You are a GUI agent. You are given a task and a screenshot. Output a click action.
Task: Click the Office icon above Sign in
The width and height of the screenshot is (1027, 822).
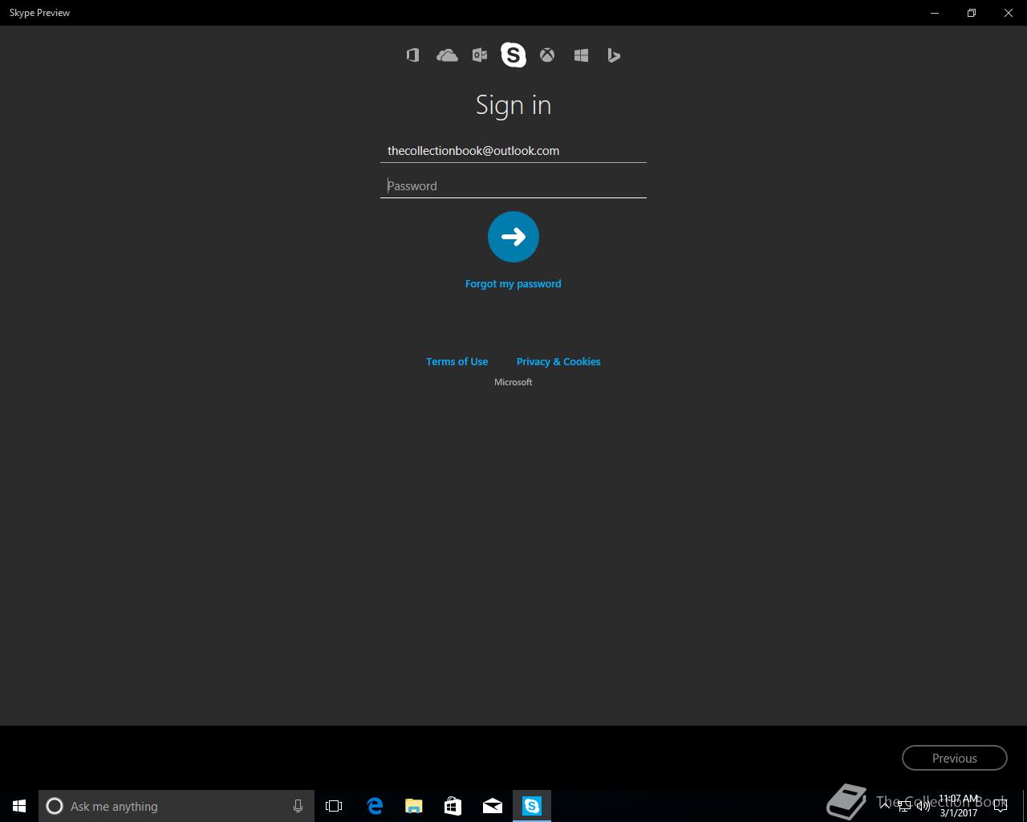point(412,55)
